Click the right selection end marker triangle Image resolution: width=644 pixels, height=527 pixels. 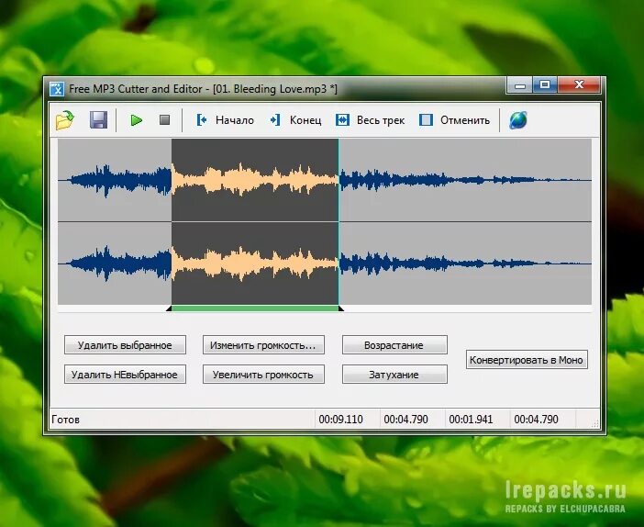(341, 308)
